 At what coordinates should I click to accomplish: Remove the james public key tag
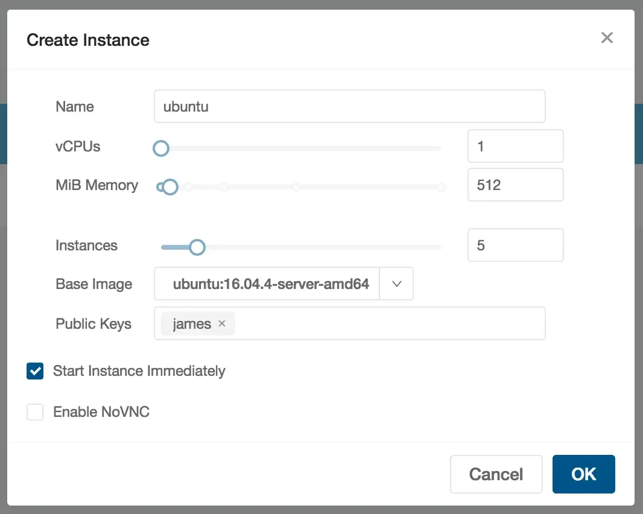pyautogui.click(x=222, y=324)
